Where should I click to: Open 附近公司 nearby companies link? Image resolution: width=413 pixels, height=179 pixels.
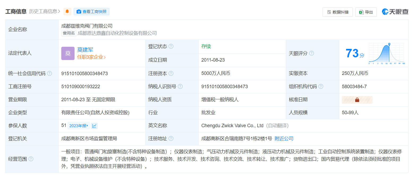(284, 139)
